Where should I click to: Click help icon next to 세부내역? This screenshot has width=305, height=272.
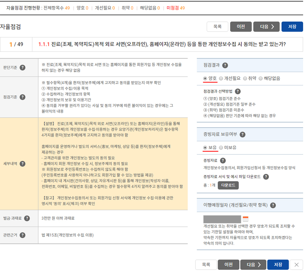click(x=22, y=164)
